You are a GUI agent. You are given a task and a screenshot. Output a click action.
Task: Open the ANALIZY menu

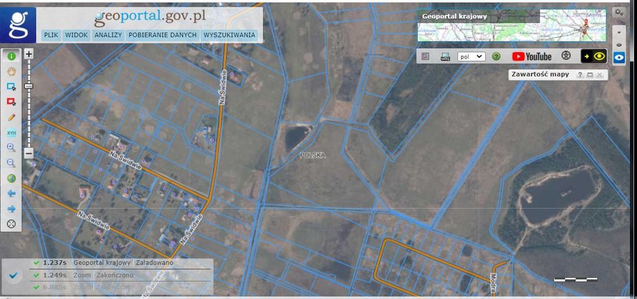click(x=108, y=35)
